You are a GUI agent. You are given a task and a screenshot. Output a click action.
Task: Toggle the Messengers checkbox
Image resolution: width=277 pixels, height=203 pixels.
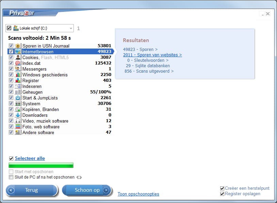click(x=11, y=69)
